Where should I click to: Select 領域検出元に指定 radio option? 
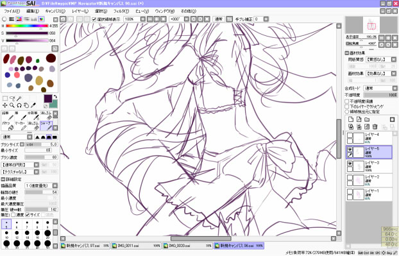(x=346, y=112)
